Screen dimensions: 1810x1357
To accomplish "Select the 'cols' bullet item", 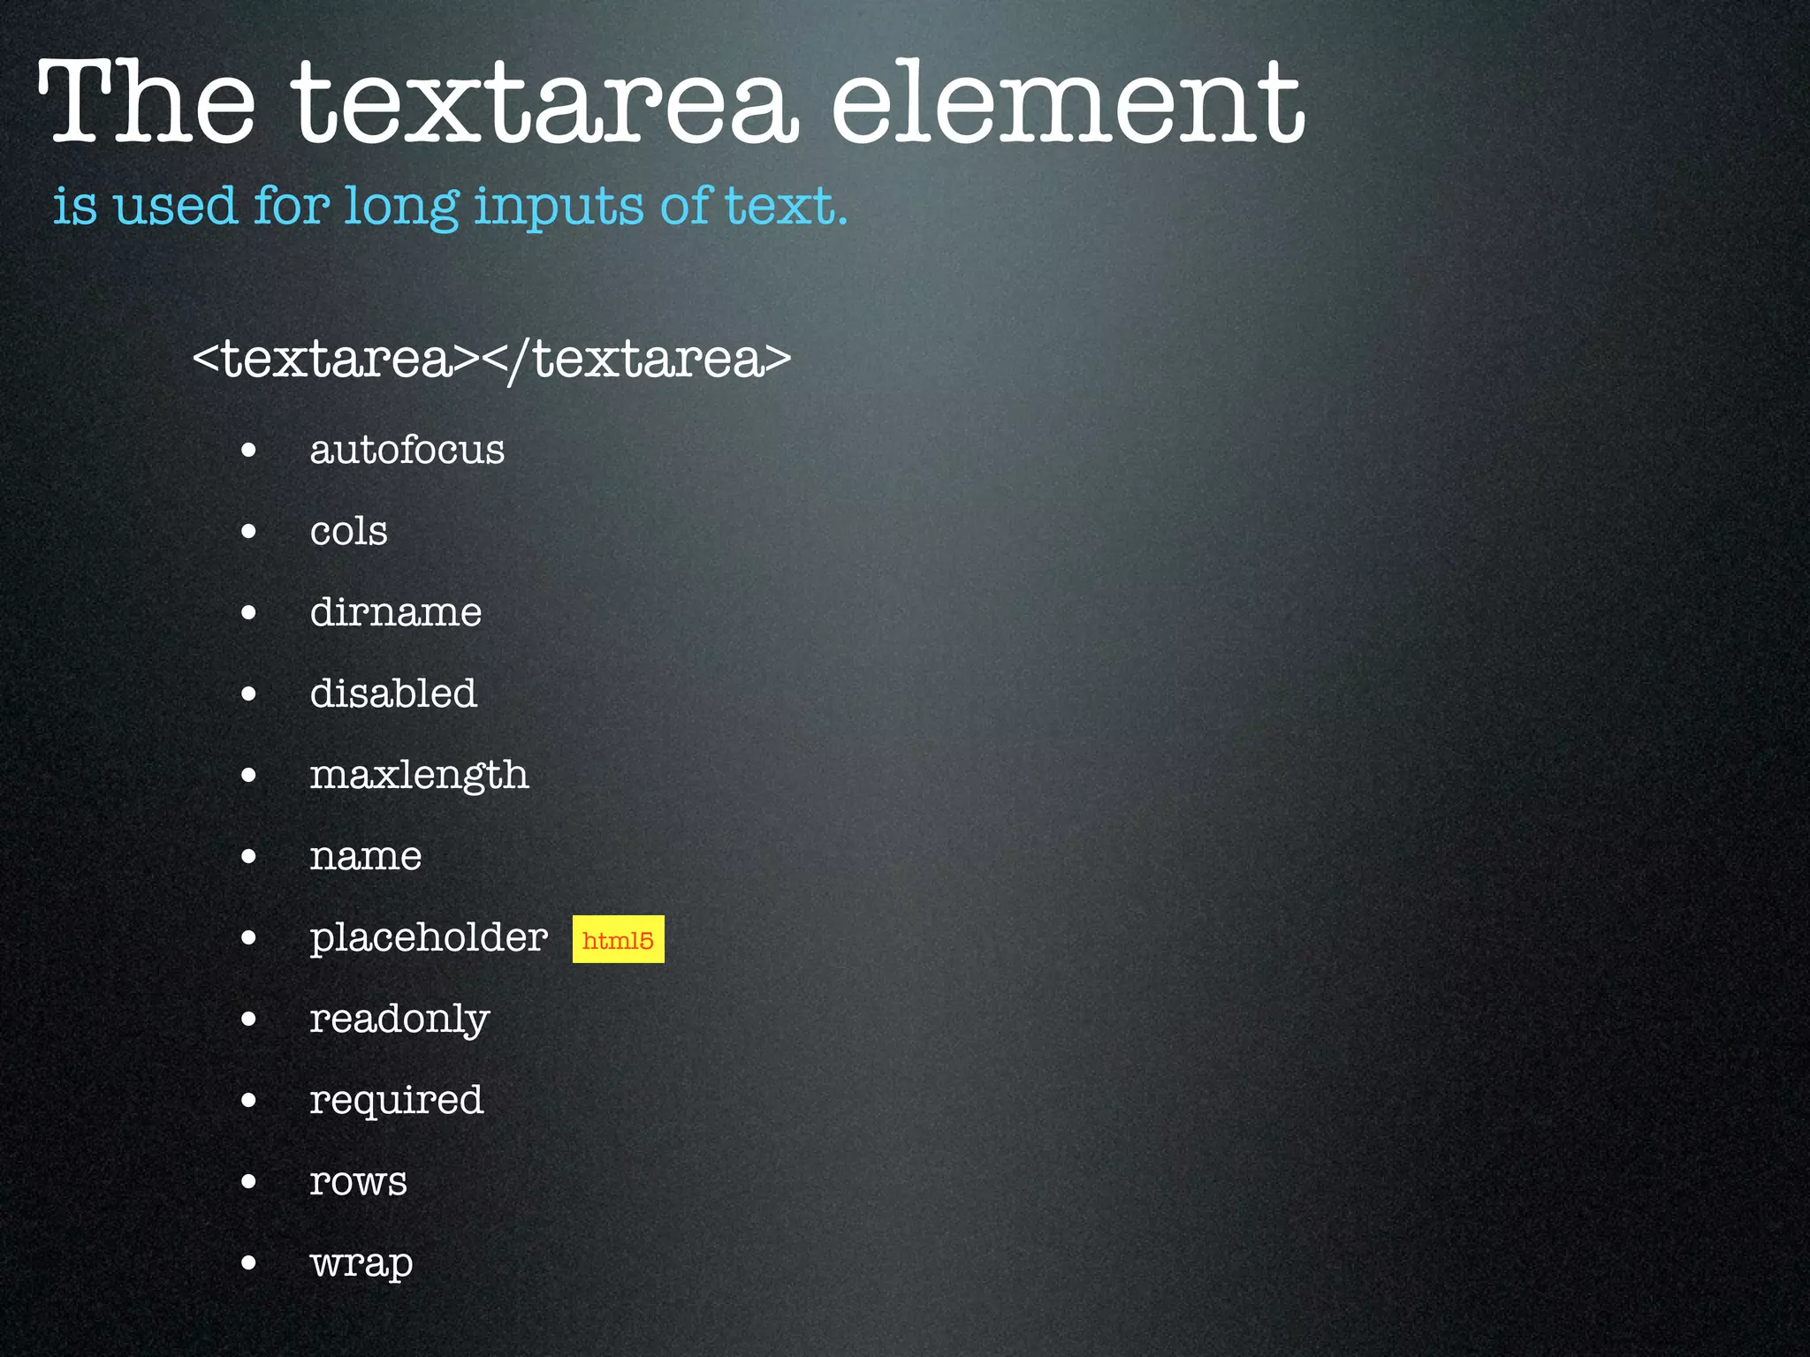I will point(348,532).
